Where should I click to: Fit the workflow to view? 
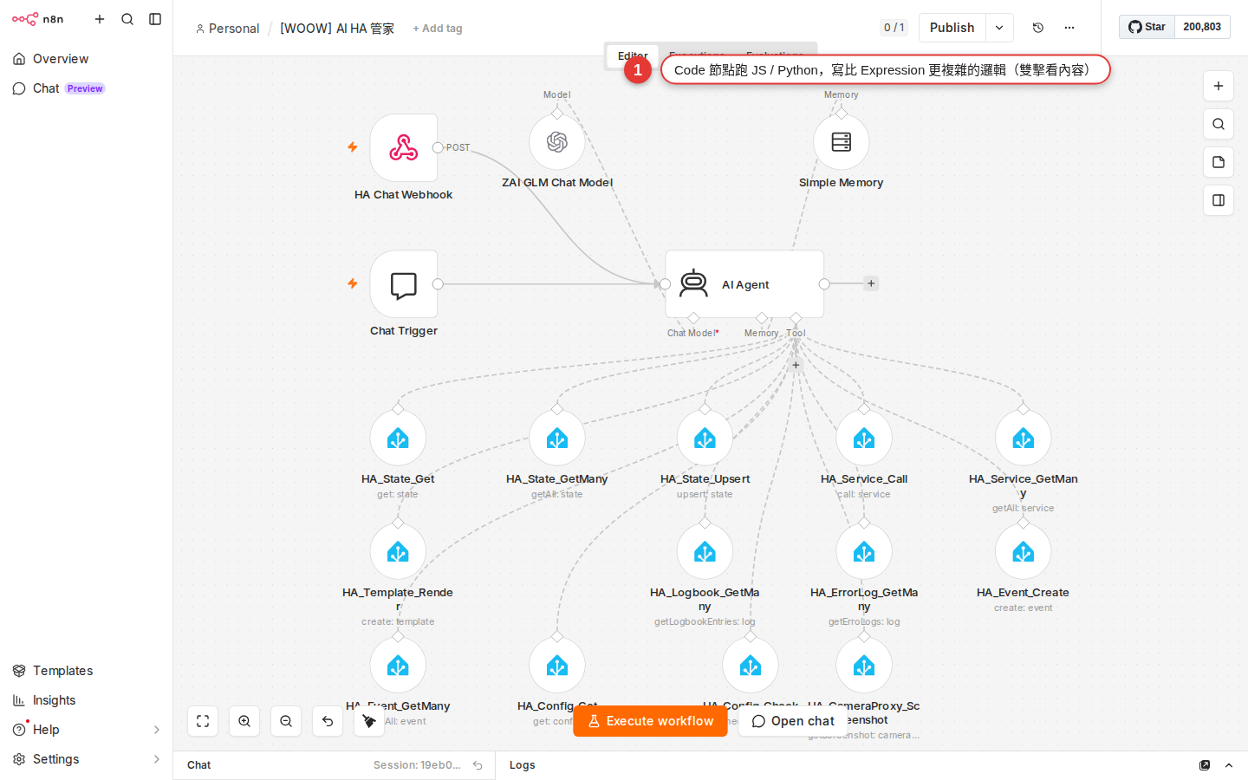tap(203, 721)
